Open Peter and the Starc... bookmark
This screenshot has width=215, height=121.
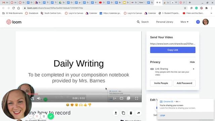[x=193, y=13]
